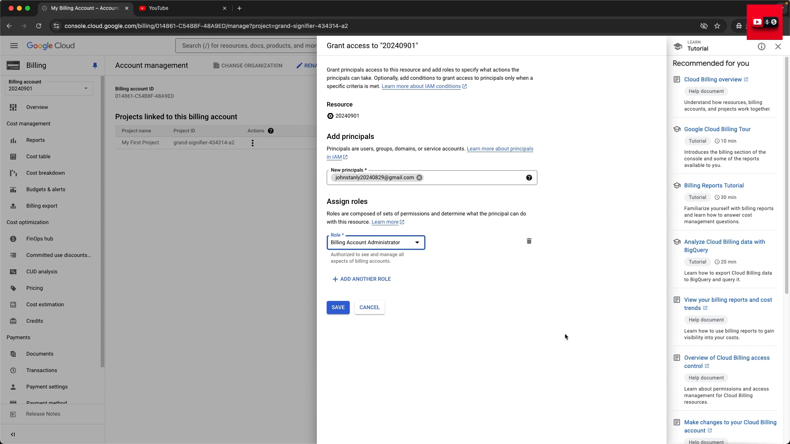The height and width of the screenshot is (444, 790).
Task: Remove johnstanly20240829@gmail.com principal chip
Action: pyautogui.click(x=419, y=178)
